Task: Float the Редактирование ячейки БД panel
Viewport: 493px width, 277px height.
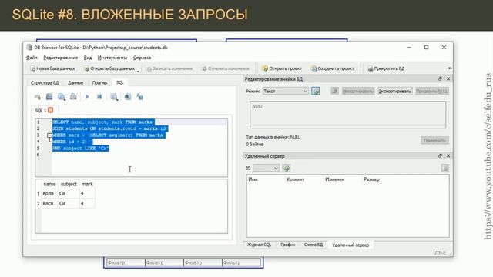Action: pos(440,78)
